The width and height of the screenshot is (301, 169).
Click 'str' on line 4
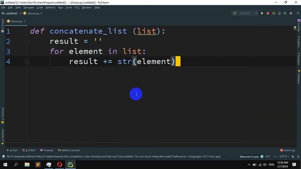tap(124, 61)
